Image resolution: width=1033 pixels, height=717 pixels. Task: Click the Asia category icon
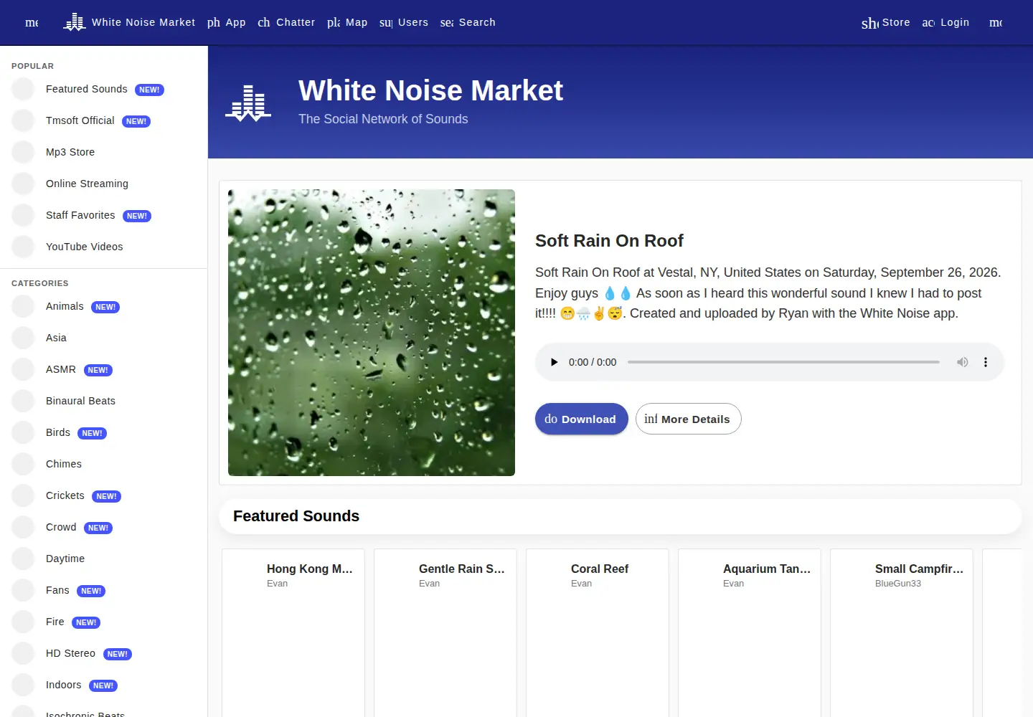coord(23,338)
